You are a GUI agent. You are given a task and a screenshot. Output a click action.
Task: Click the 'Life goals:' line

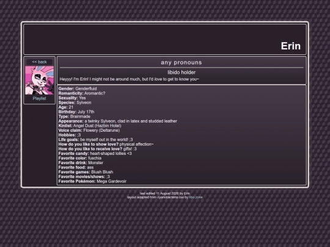(x=95, y=140)
